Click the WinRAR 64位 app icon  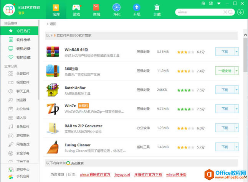coord(53,52)
